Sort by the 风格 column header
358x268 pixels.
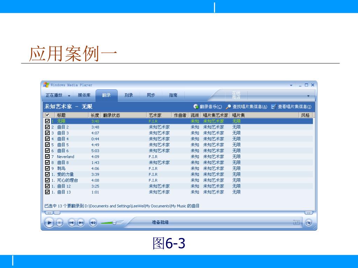(305, 115)
